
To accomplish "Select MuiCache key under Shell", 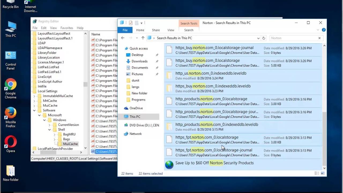I will pyautogui.click(x=70, y=144).
